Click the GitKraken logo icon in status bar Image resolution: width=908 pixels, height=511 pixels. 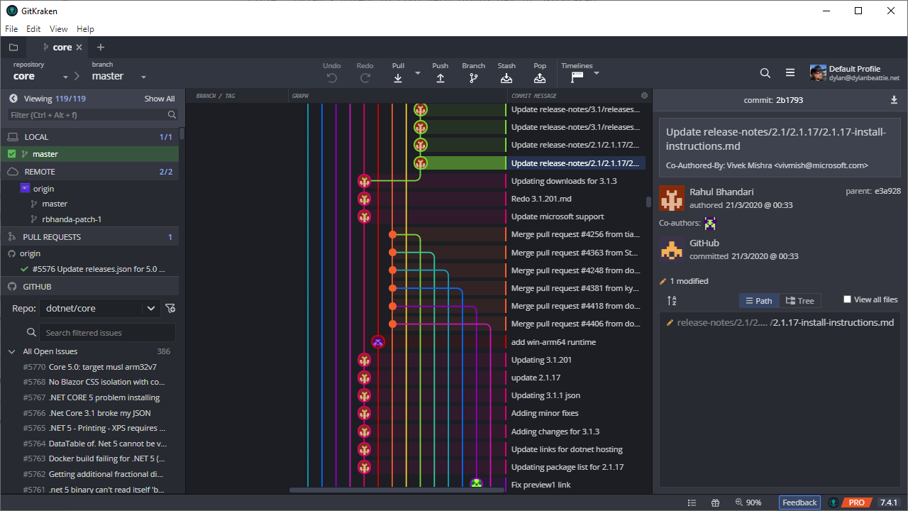tap(834, 502)
